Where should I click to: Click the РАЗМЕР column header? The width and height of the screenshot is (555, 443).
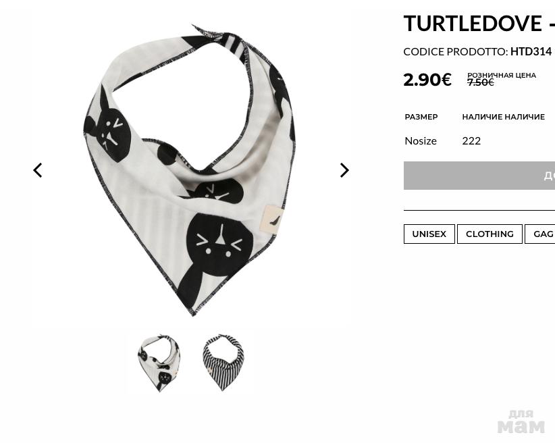pyautogui.click(x=421, y=117)
